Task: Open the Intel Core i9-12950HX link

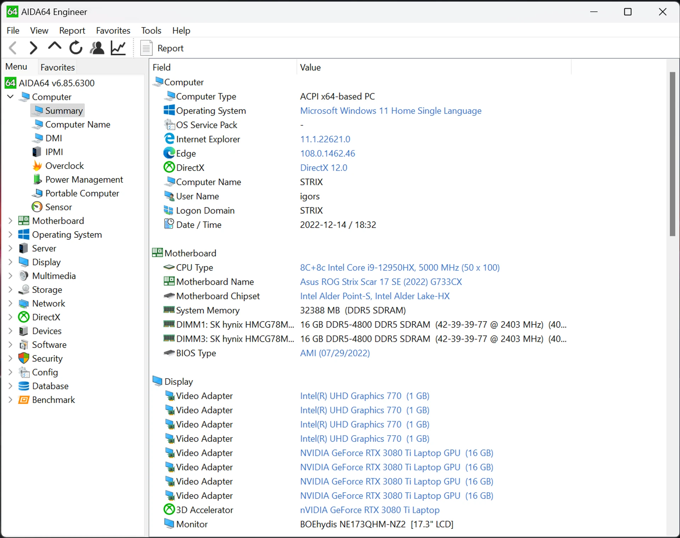Action: 400,268
